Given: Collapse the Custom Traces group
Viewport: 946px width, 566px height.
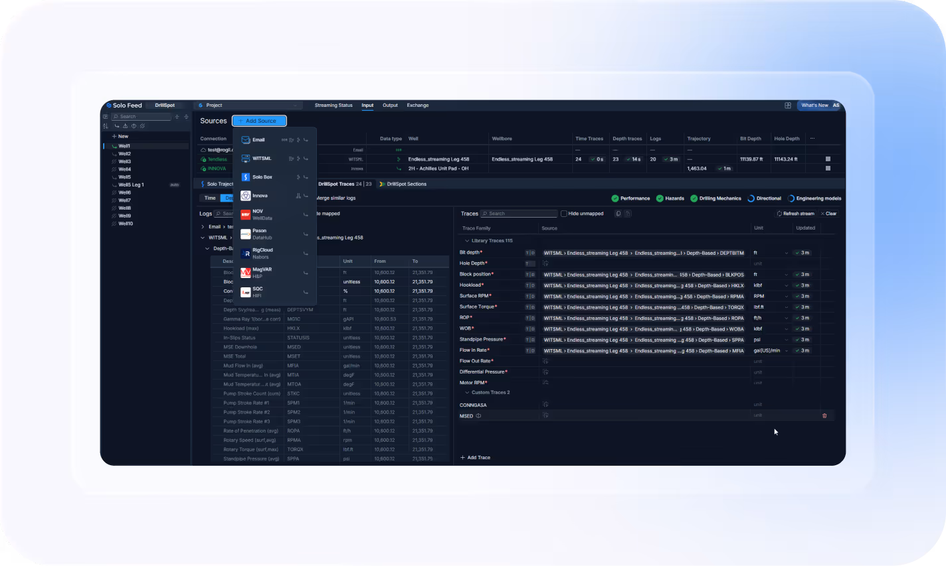Looking at the screenshot, I should (x=467, y=393).
